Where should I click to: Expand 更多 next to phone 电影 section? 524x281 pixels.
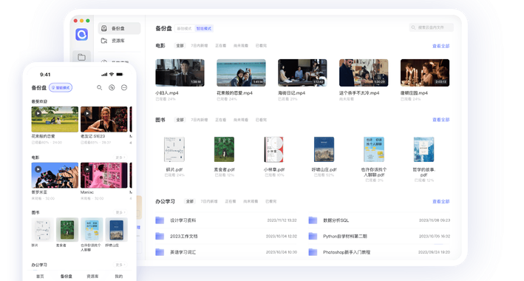click(120, 158)
